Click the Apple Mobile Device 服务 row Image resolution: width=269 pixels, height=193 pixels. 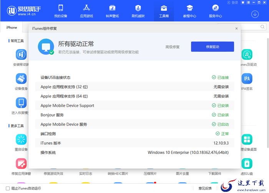coord(134,124)
